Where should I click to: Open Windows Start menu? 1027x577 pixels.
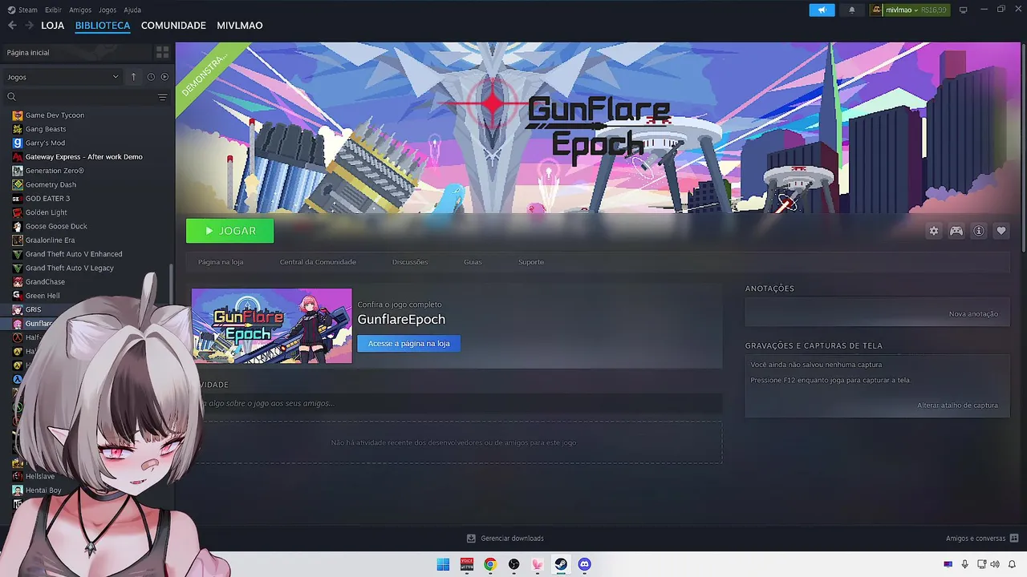pos(443,564)
